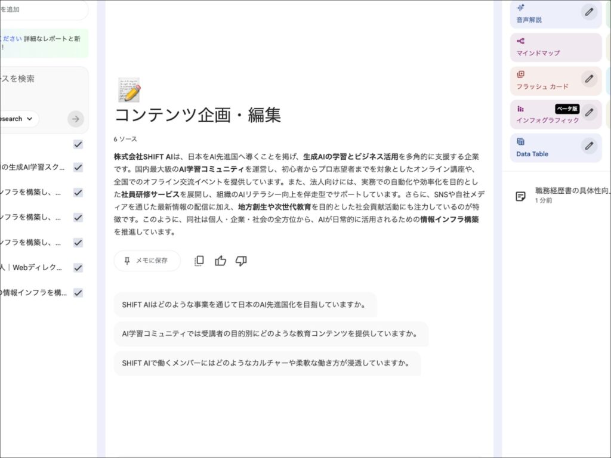Screen dimensions: 611x458
Task: Toggle the 生成AI学習スク source checkbox
Action: [x=78, y=168]
